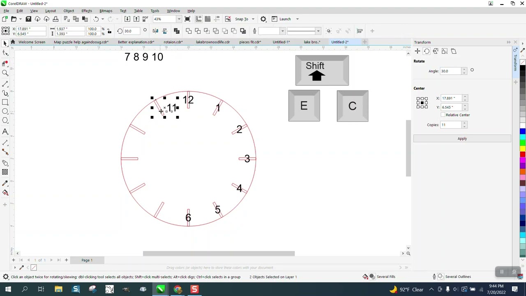Click the Print icon
This screenshot has height=296, width=526.
click(x=55, y=19)
